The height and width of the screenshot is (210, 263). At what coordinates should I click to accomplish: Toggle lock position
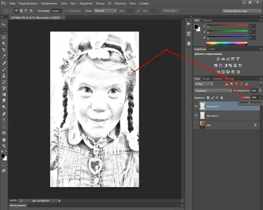[217, 97]
